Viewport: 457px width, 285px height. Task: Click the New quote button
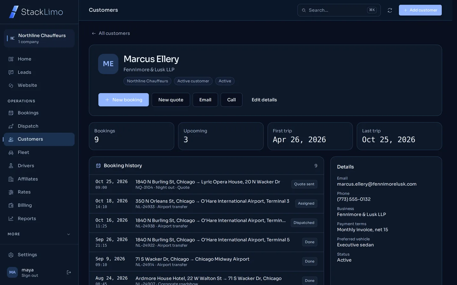[x=171, y=100]
